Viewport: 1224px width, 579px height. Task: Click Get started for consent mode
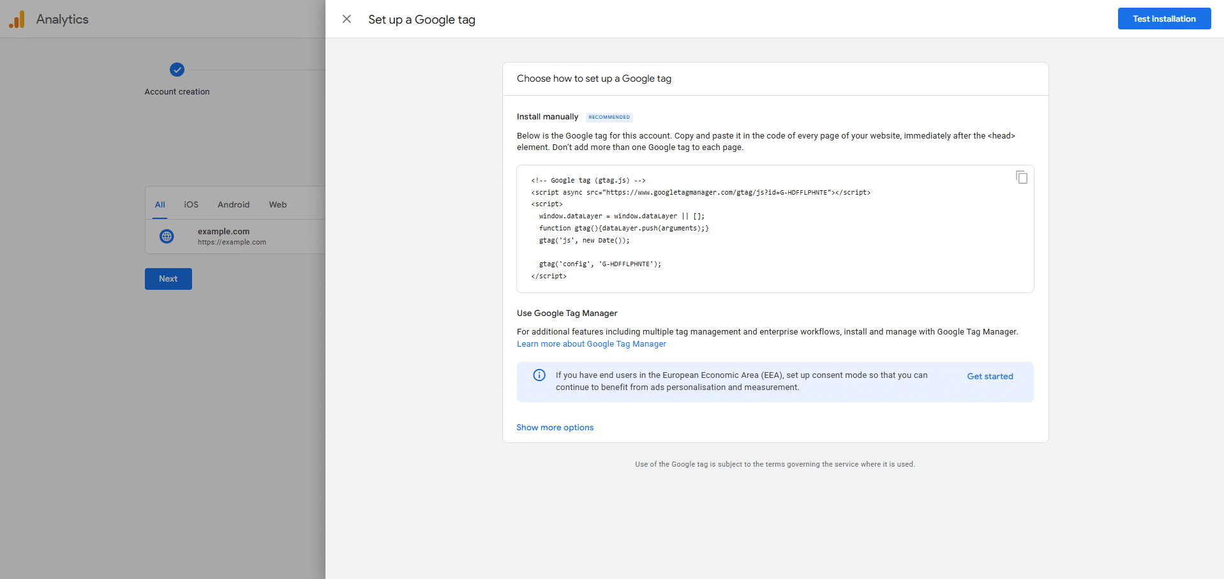point(990,376)
